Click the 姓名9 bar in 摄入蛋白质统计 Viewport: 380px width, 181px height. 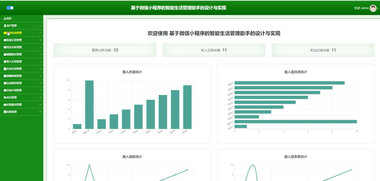tap(289, 83)
